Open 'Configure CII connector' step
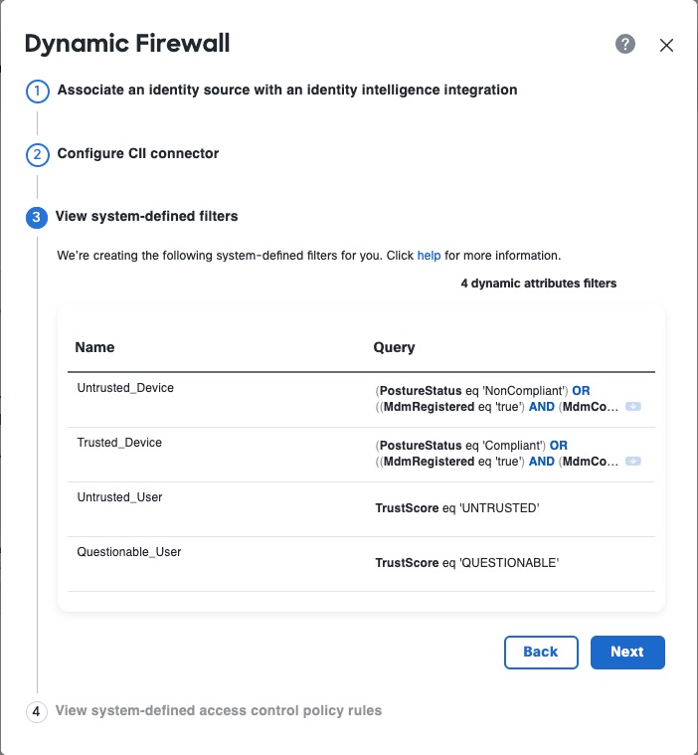698x755 pixels. pos(138,154)
